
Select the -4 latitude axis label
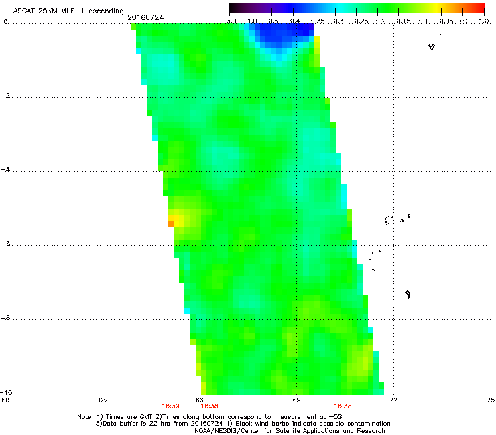(x=5, y=169)
